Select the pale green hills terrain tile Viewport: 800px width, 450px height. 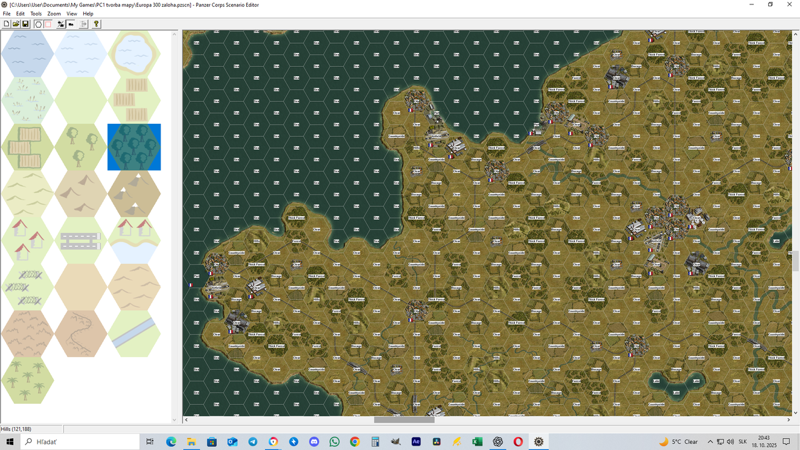coord(27,194)
